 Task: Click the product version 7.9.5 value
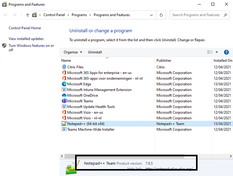coord(149,163)
